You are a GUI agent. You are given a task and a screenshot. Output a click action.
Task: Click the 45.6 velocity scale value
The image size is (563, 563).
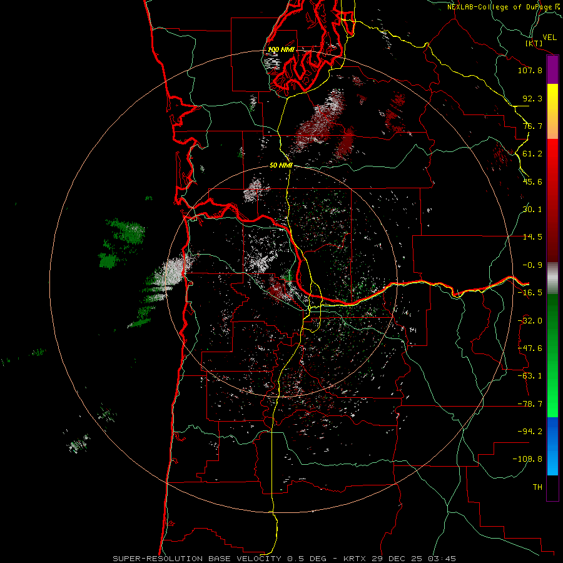(532, 181)
